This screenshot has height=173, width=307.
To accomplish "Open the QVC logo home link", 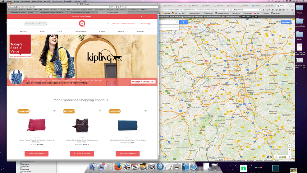I will [x=82, y=23].
